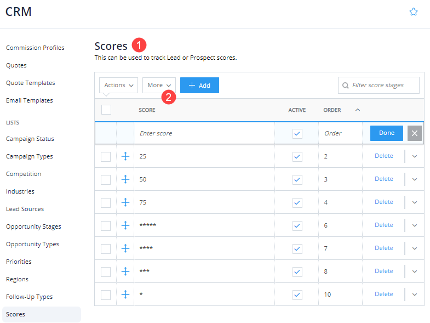Delete the score 25 row
This screenshot has height=323, width=430.
point(384,156)
